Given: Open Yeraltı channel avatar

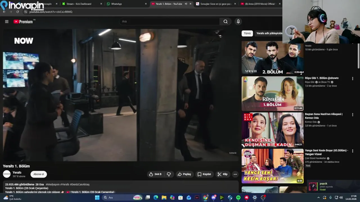Looking at the screenshot, I should coord(7,174).
